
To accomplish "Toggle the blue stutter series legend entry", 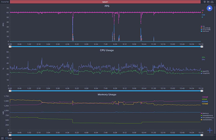I will [x=206, y=30].
